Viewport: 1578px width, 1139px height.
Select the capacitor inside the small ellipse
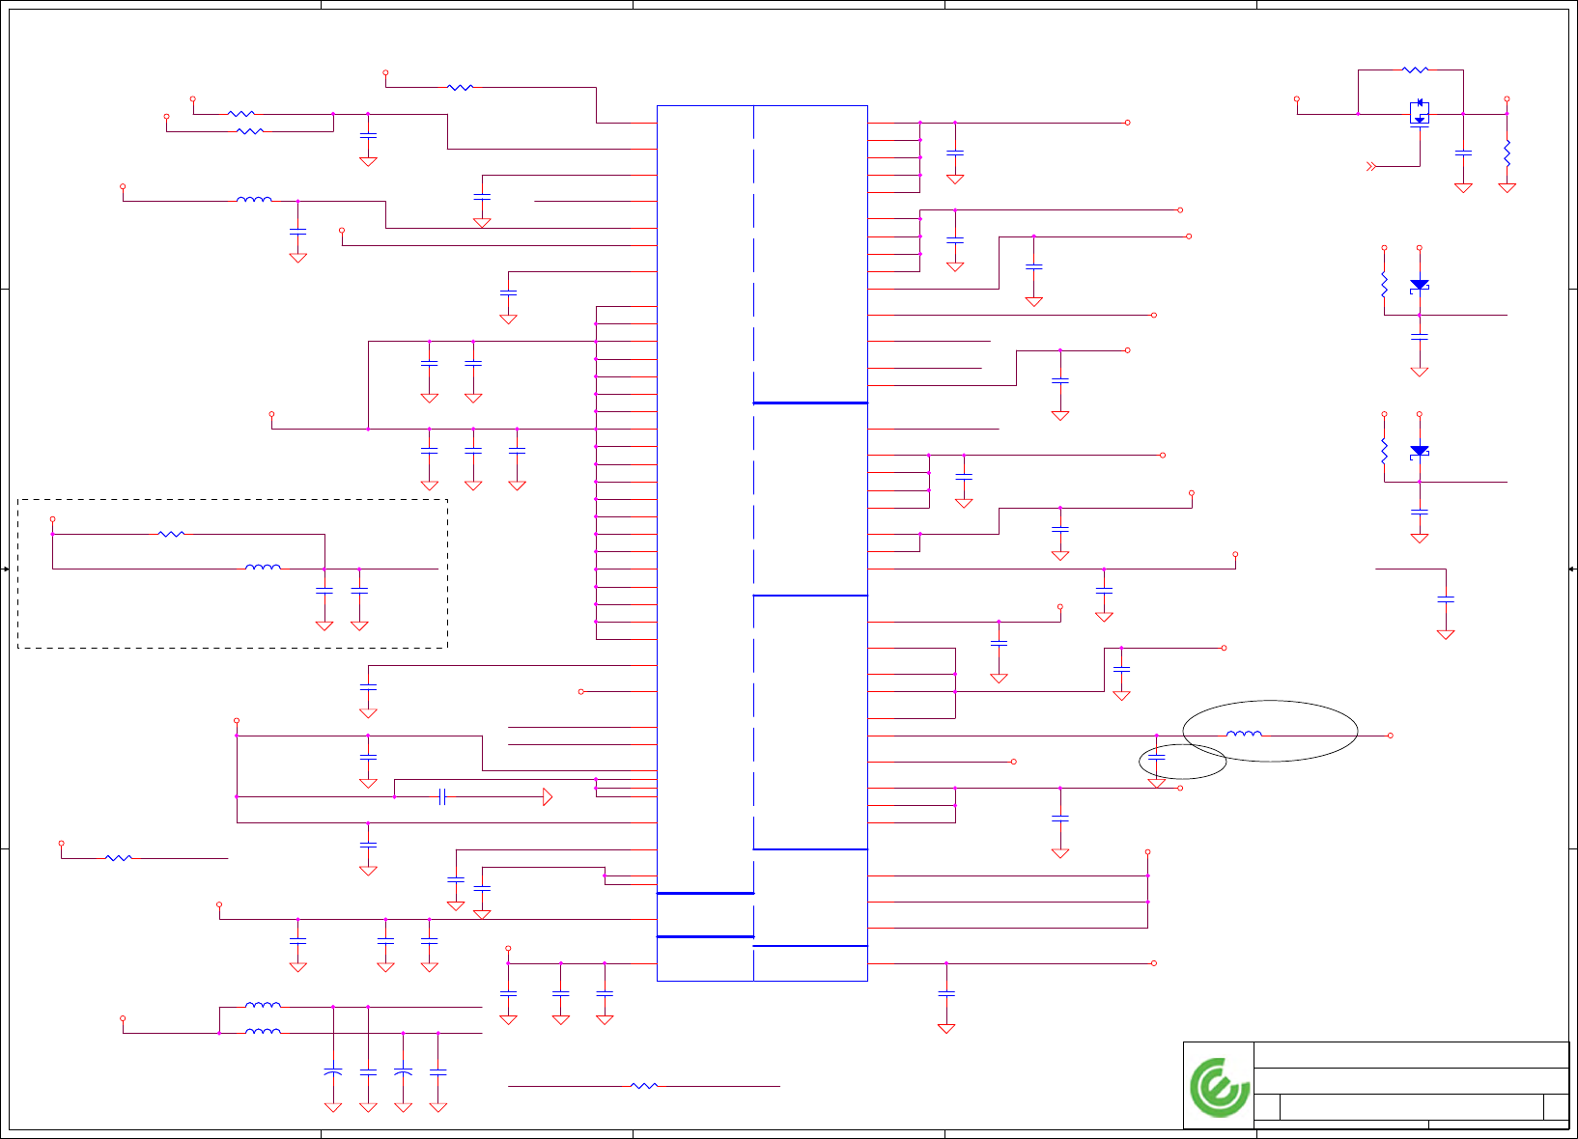tap(1156, 758)
